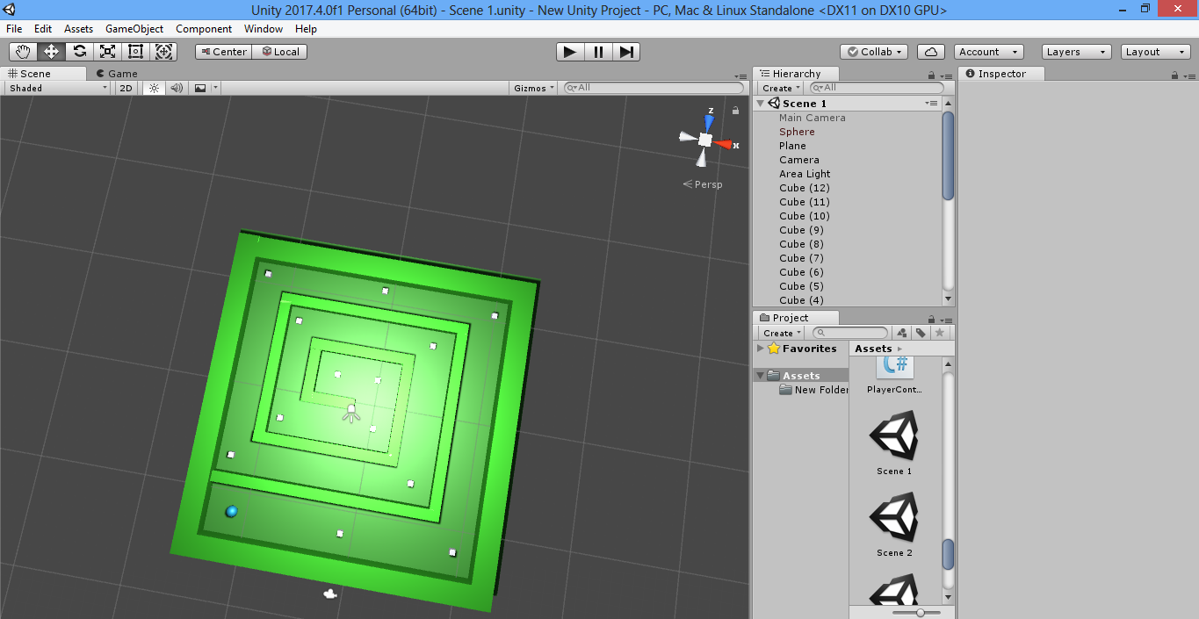
Task: Open the Layers dropdown
Action: 1076,52
